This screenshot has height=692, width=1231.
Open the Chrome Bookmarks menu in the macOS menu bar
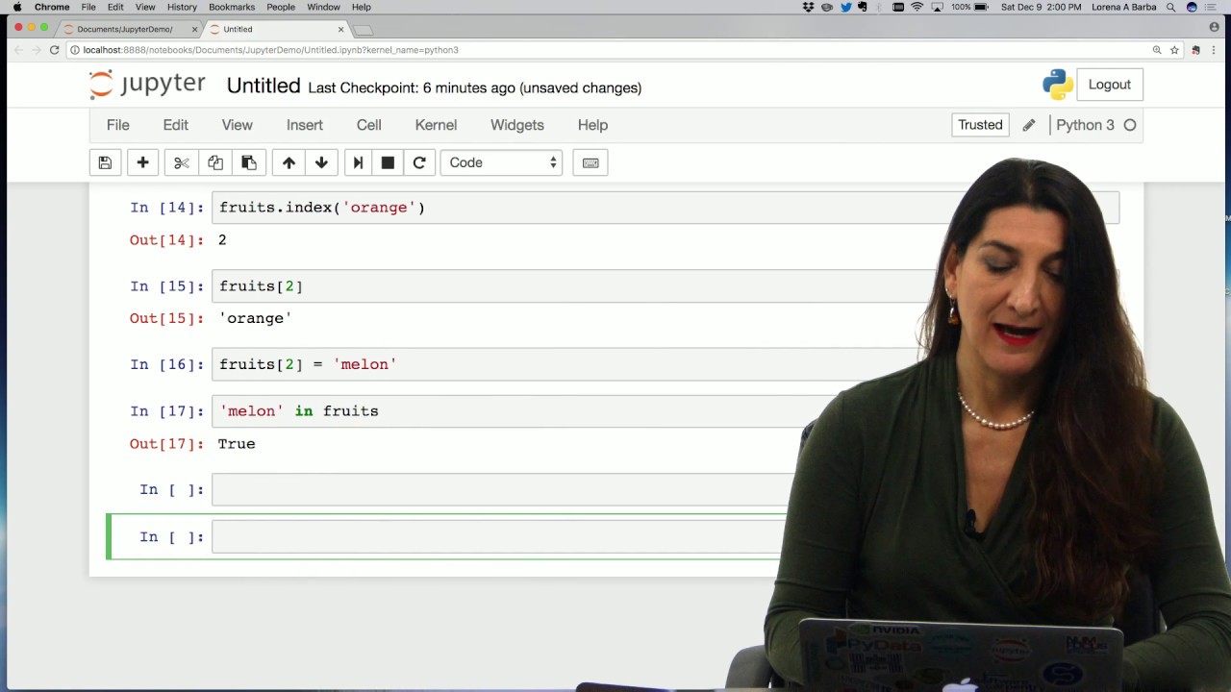click(232, 7)
